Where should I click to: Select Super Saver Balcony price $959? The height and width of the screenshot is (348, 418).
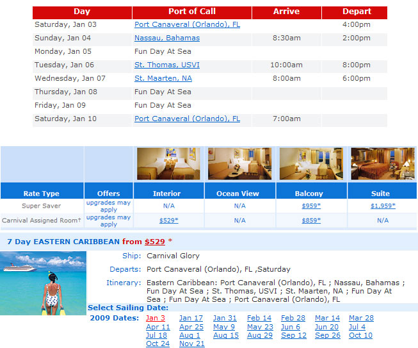click(311, 206)
